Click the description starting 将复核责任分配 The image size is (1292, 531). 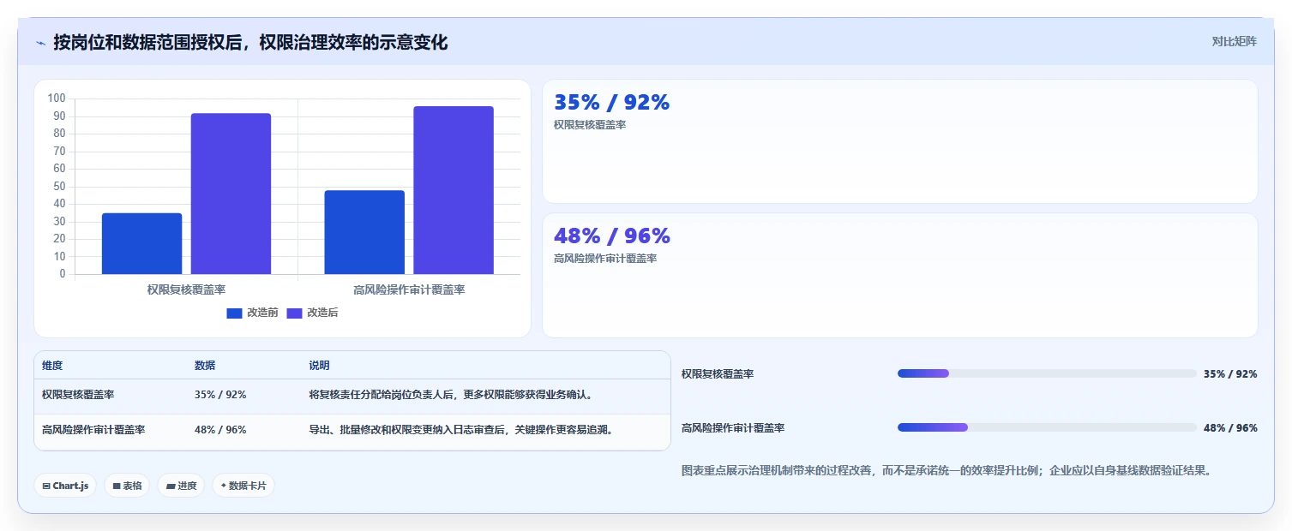pos(451,395)
